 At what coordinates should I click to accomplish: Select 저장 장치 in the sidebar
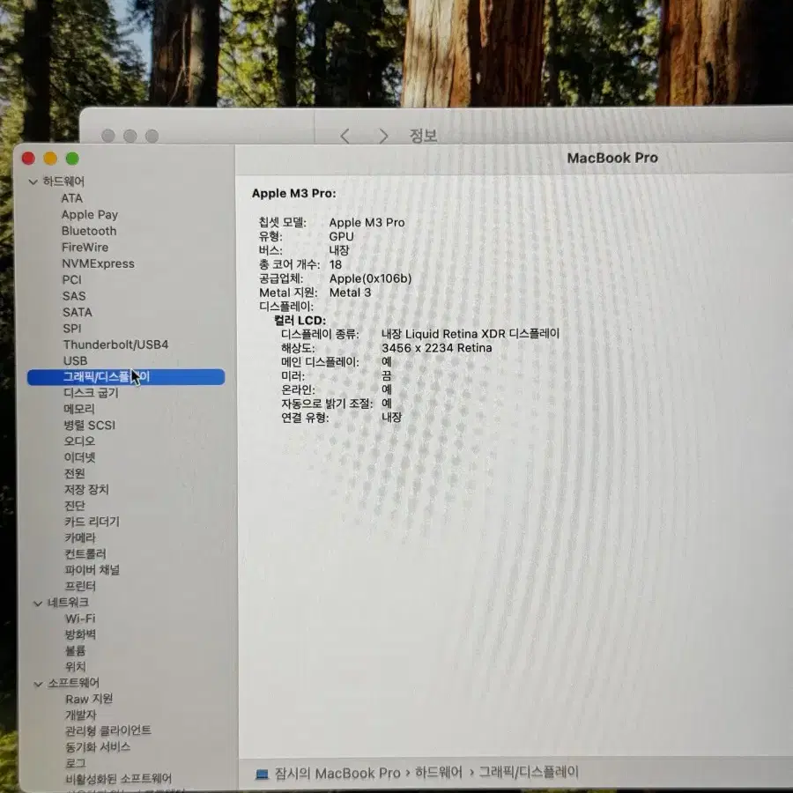(x=86, y=490)
